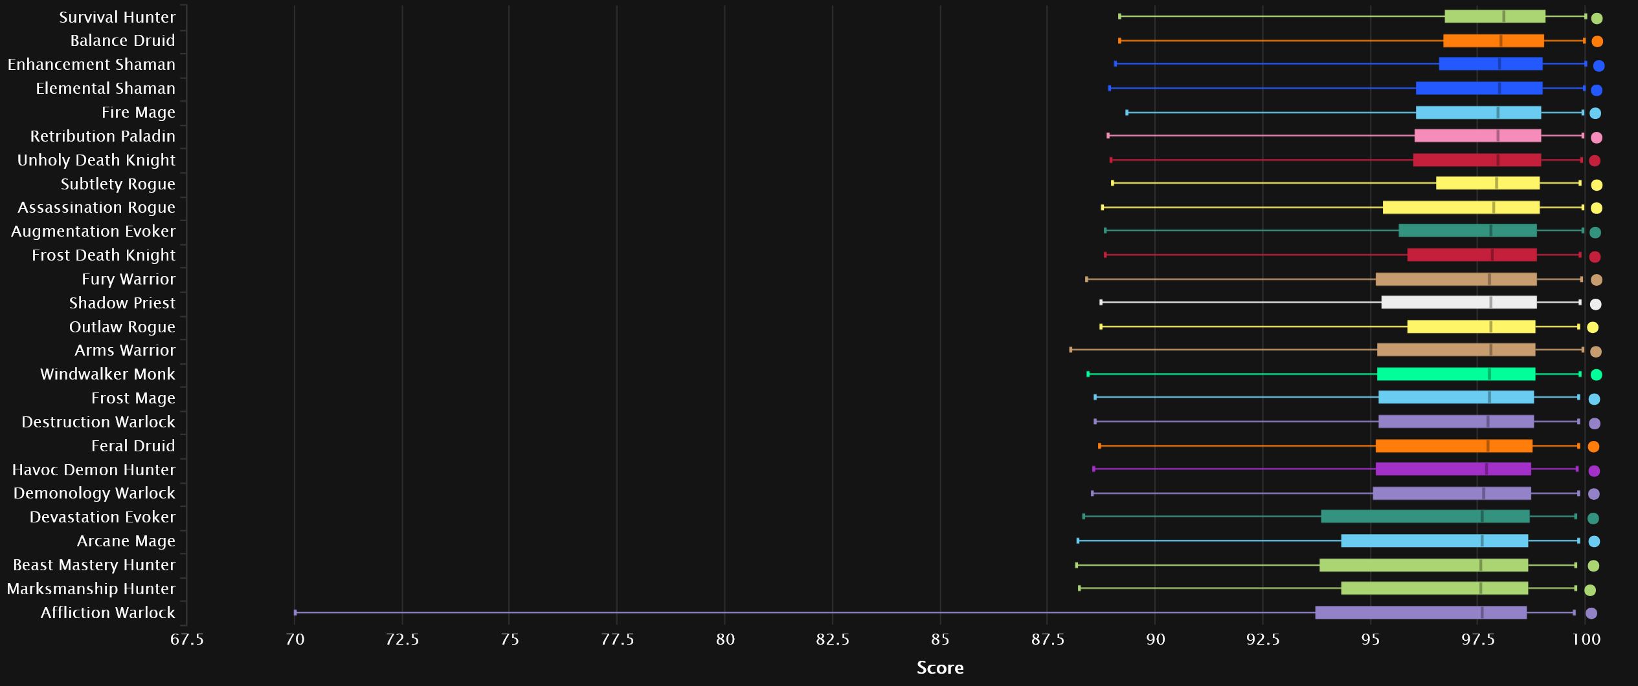
Task: Click the 100 tick label
Action: coord(1586,639)
